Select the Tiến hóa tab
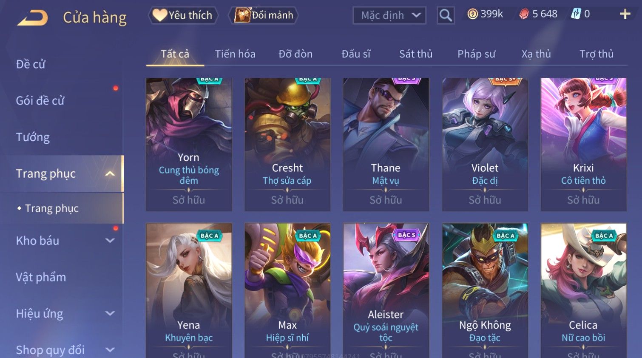The image size is (642, 358). tap(235, 54)
